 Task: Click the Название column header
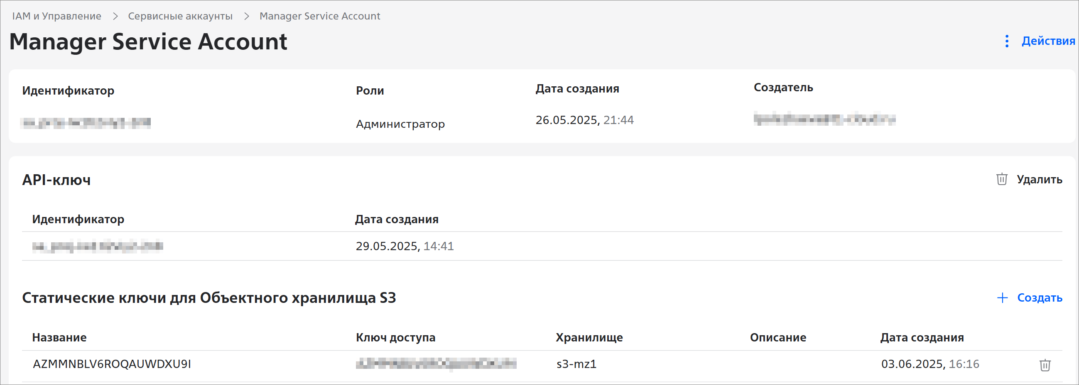point(59,337)
